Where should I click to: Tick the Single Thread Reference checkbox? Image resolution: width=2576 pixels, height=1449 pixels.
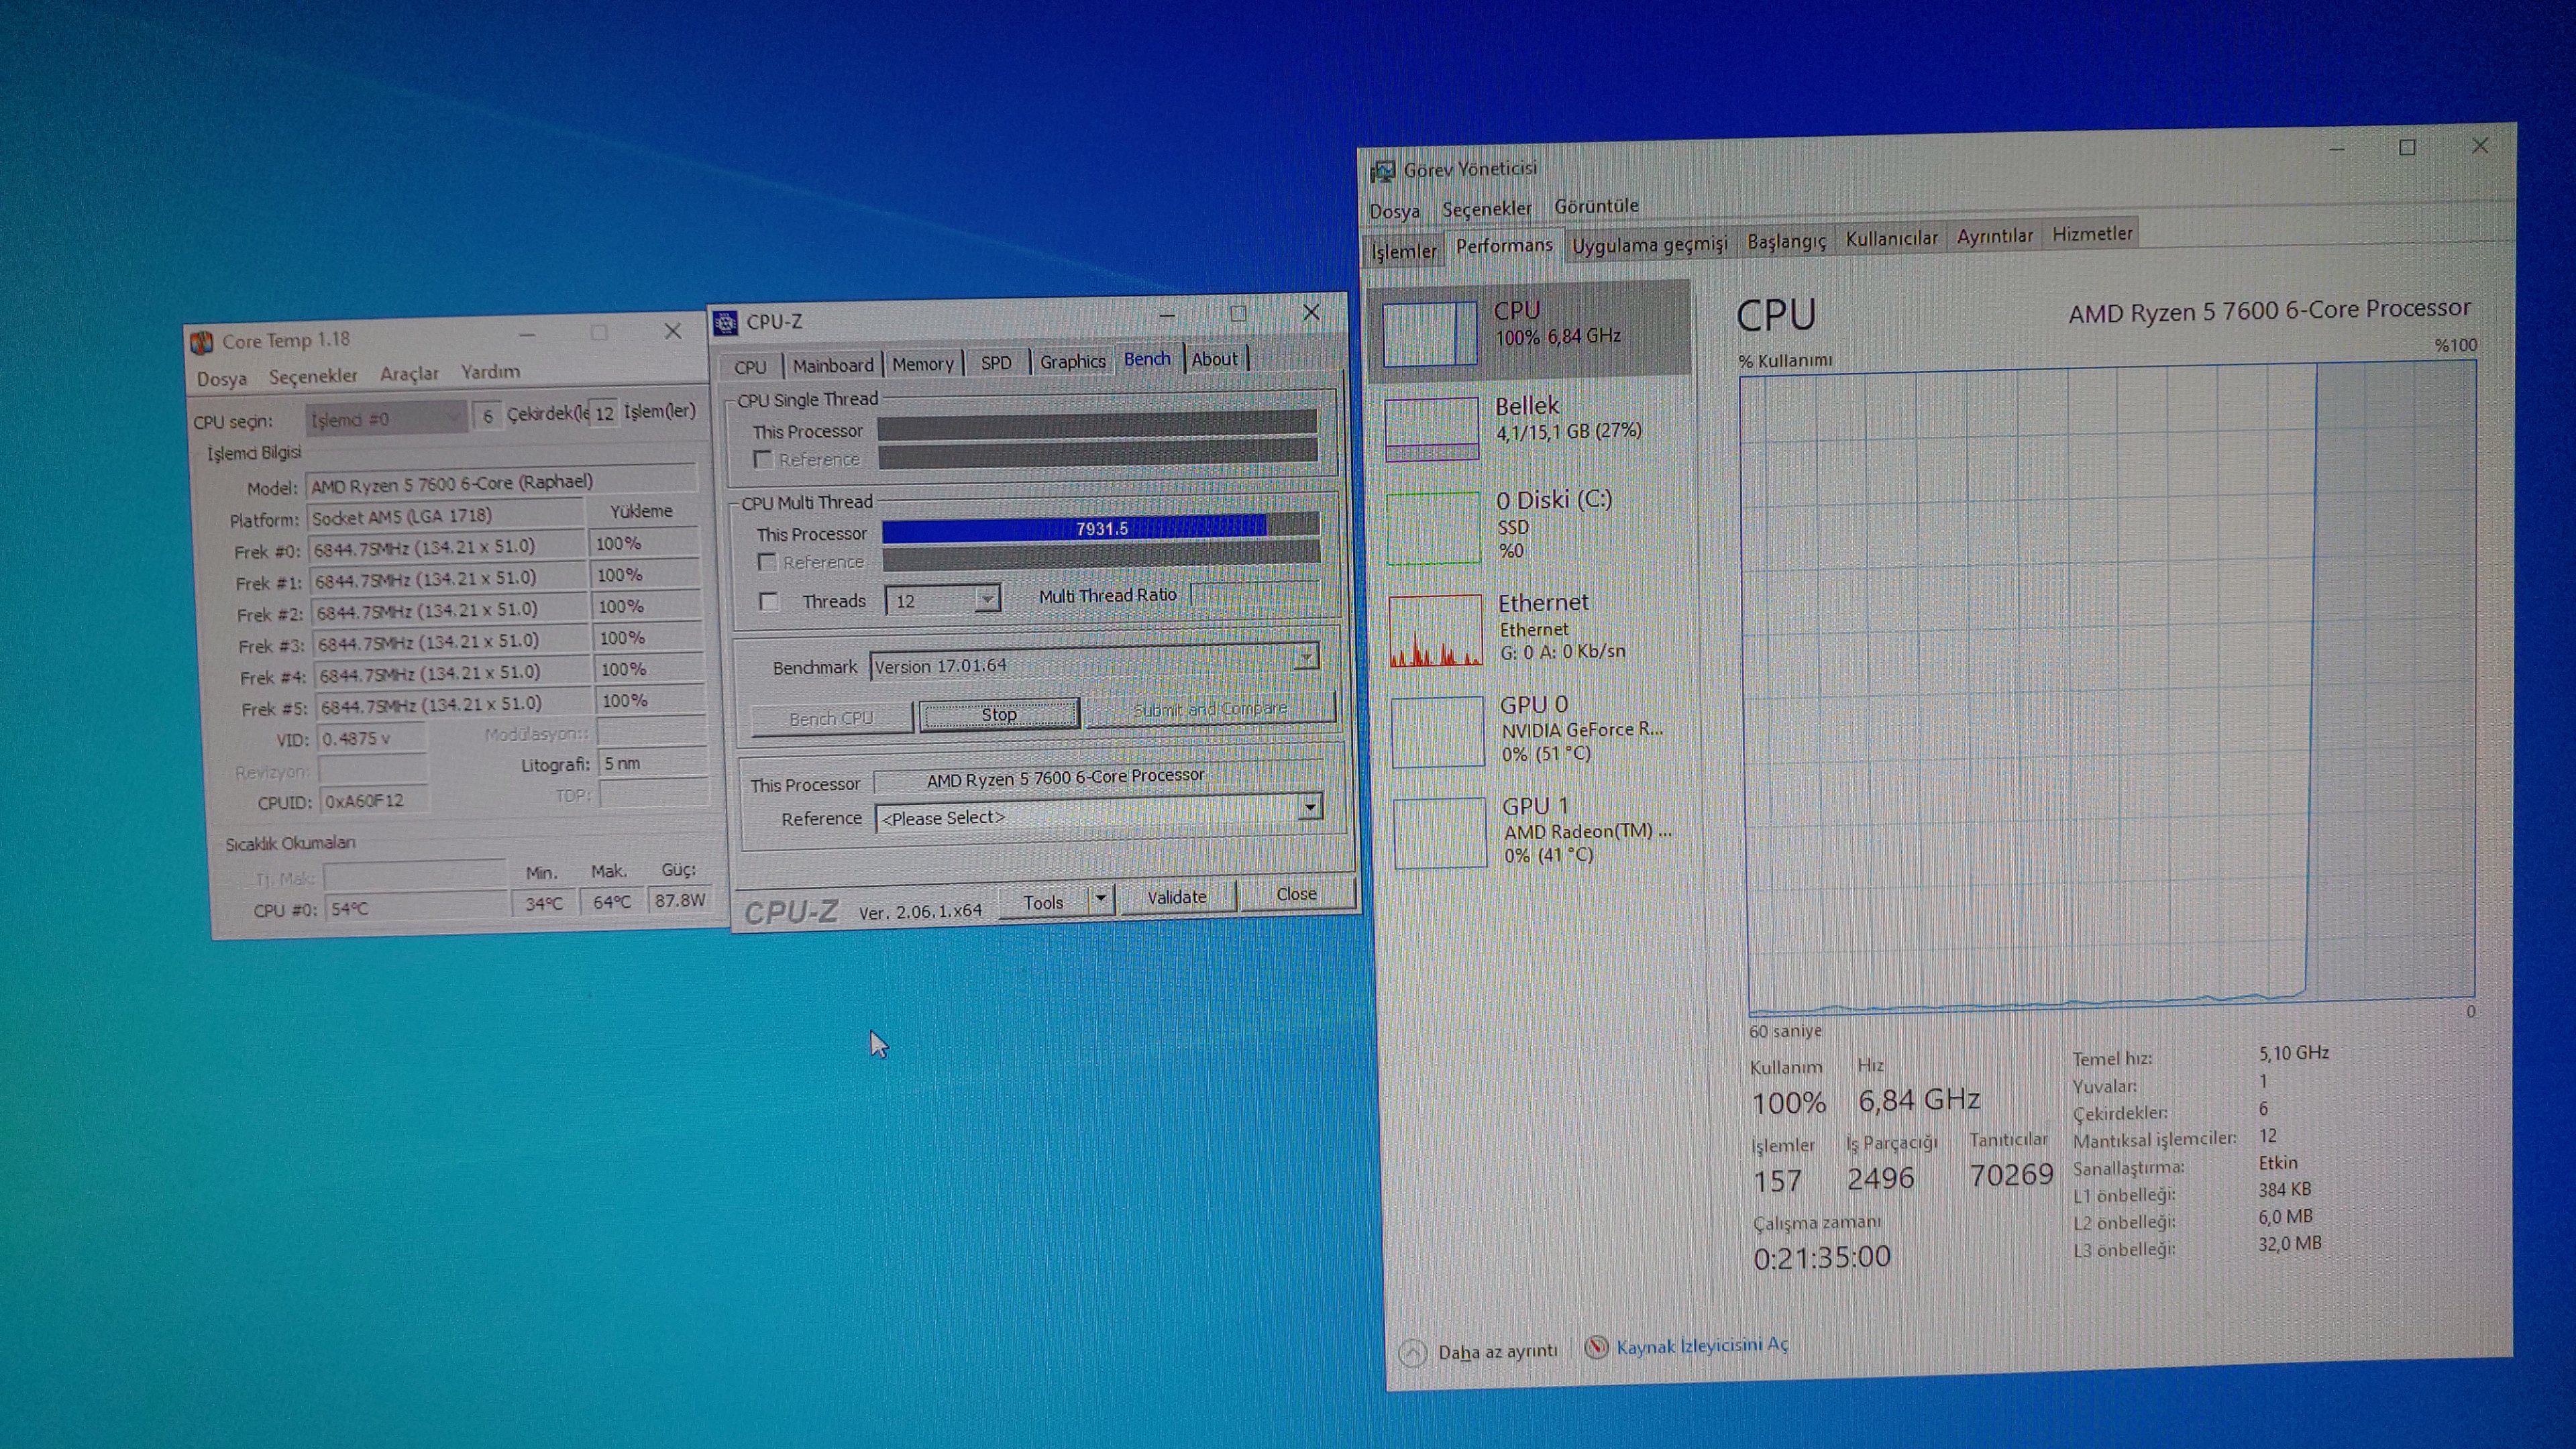(763, 460)
